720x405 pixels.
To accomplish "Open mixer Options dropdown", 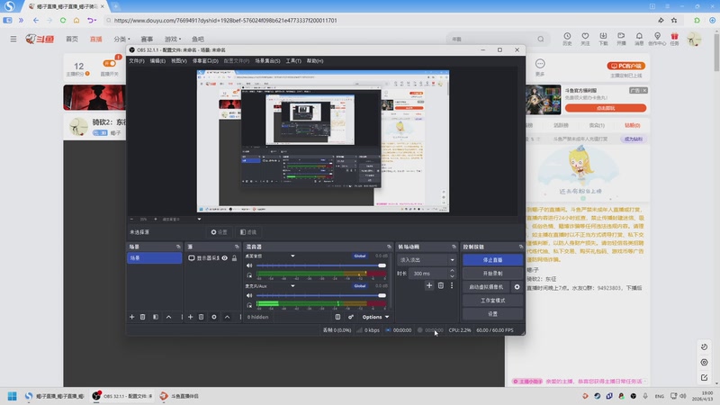I will 375,317.
